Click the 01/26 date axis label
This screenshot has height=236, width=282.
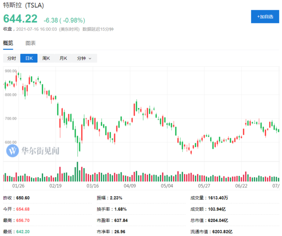(18, 186)
